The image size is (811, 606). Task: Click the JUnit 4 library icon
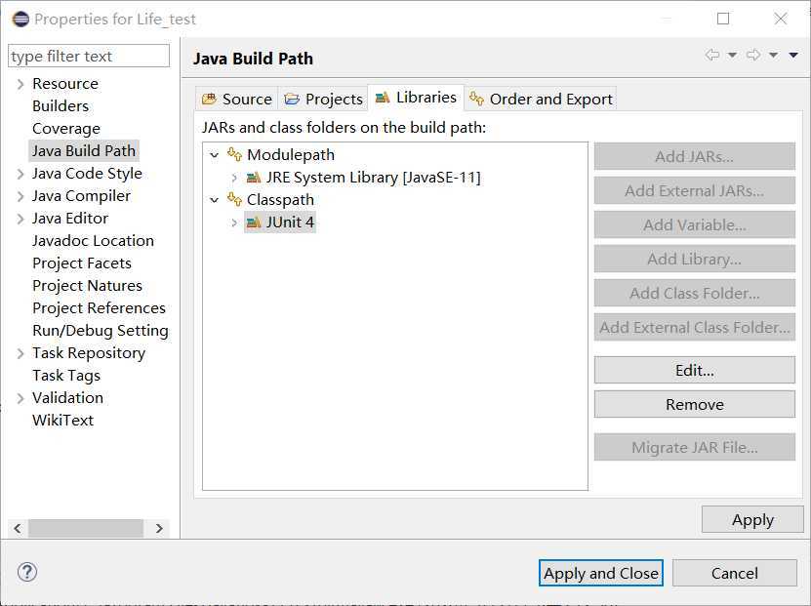[254, 222]
